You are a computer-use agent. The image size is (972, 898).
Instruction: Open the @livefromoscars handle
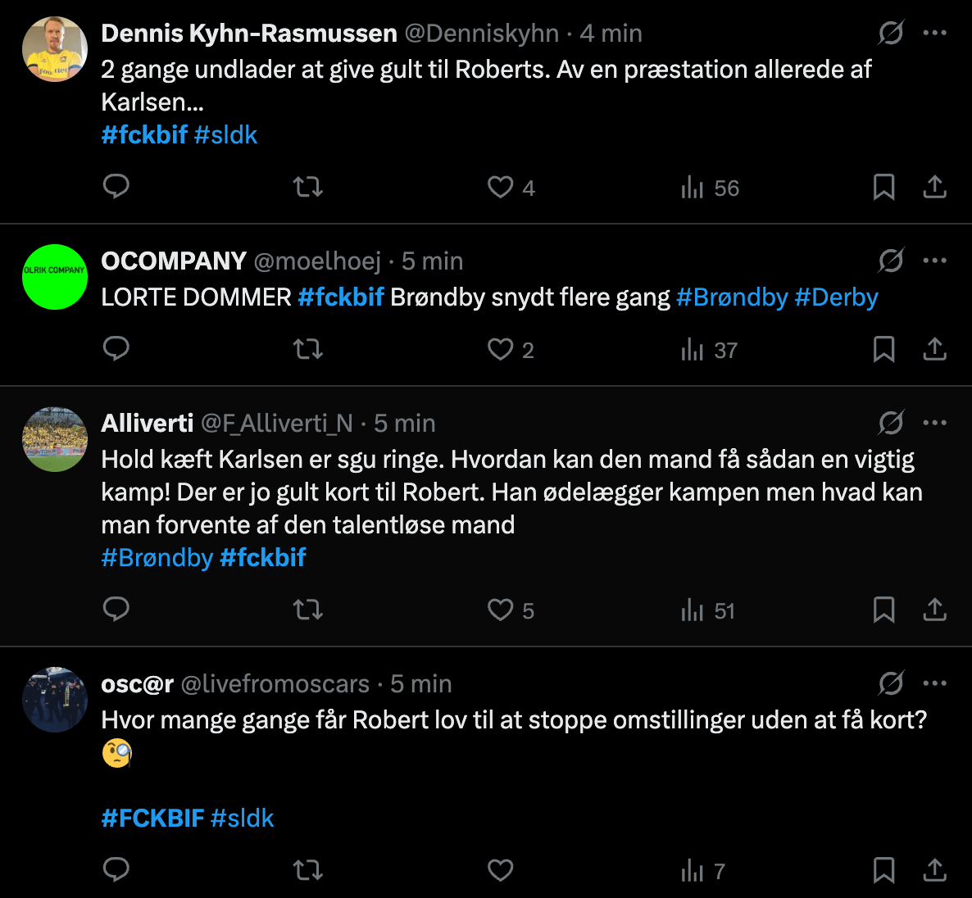click(275, 684)
